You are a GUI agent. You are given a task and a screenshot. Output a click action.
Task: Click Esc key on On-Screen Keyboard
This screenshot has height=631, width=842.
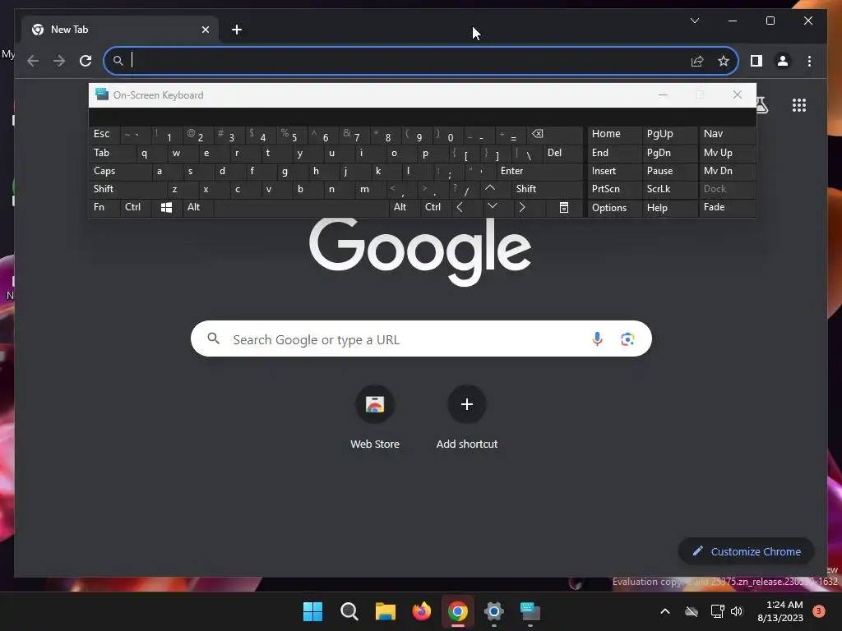point(104,134)
